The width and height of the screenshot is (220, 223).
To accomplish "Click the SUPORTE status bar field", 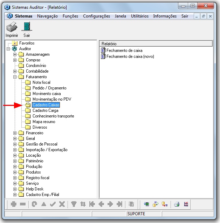I will click(x=144, y=214).
